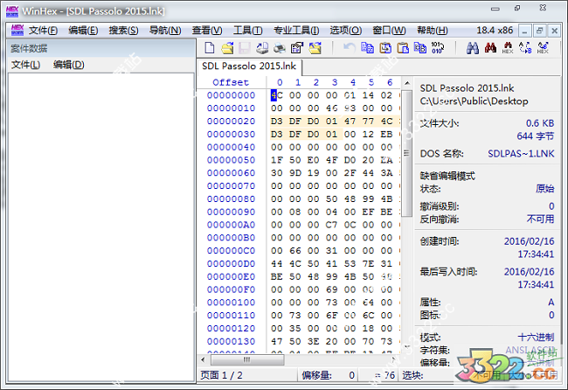Screen dimensions: 568x390
Task: Restore down the inner document window
Action: [539, 31]
